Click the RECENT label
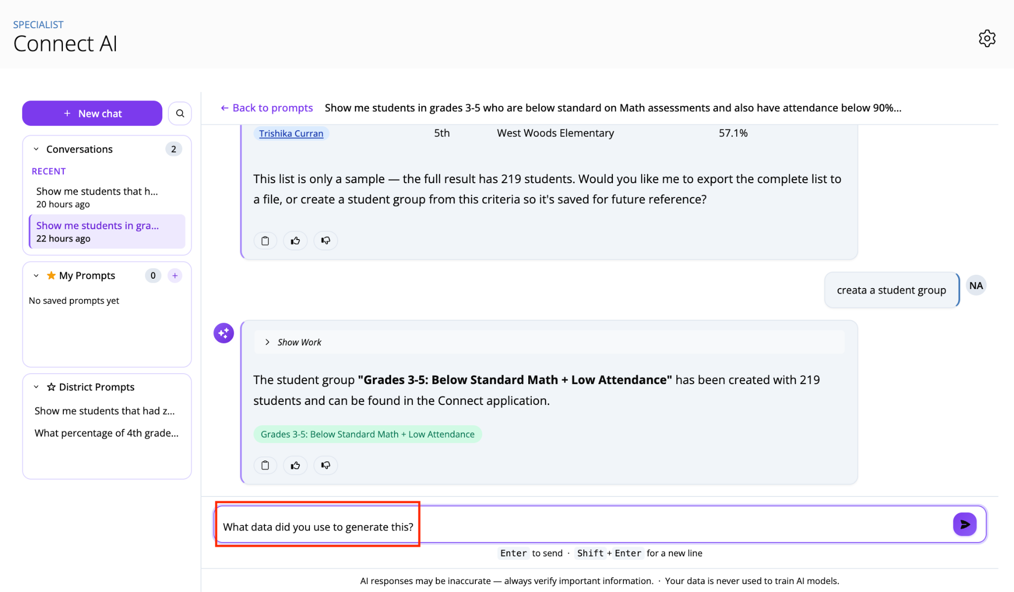Screen dimensions: 1014x592 point(49,171)
